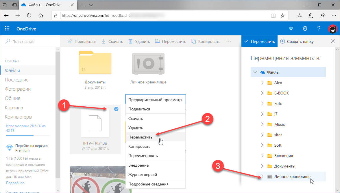Close the move destination panel
The image size is (340, 193).
coord(332,41)
